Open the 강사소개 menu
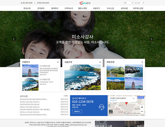Image resolution: width=165 pixels, height=127 pixels. [27, 8]
